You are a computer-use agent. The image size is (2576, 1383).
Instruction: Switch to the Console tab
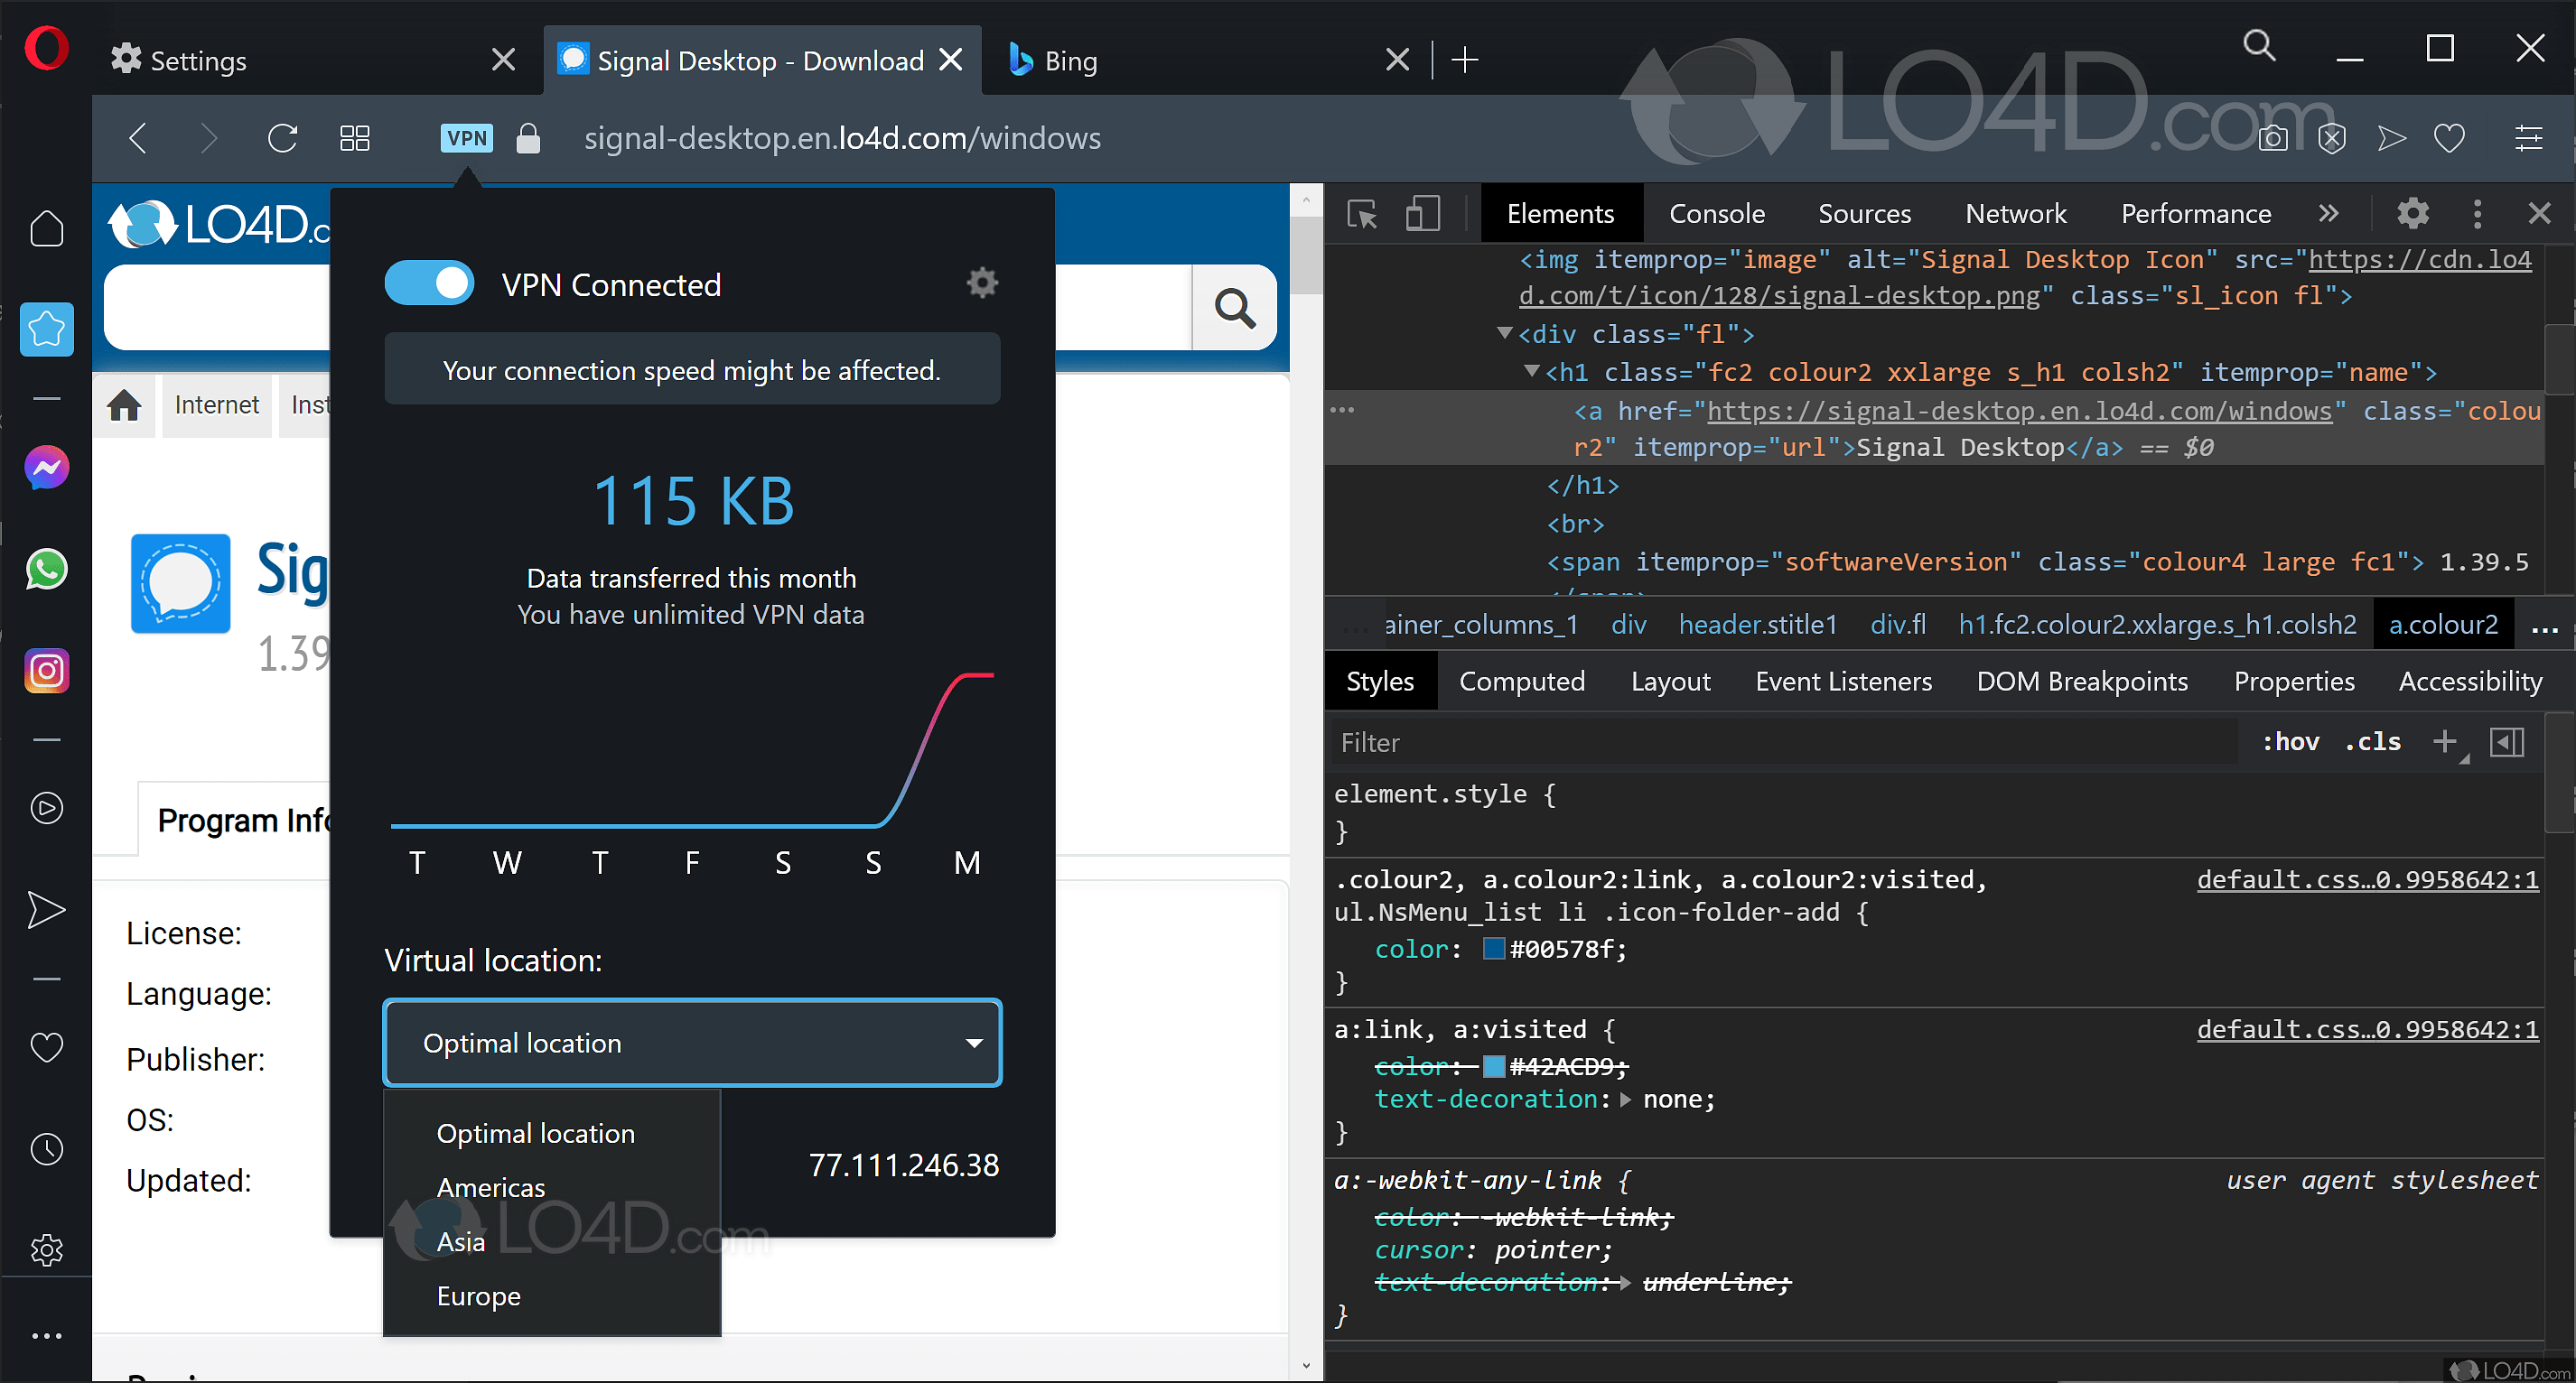click(1716, 214)
